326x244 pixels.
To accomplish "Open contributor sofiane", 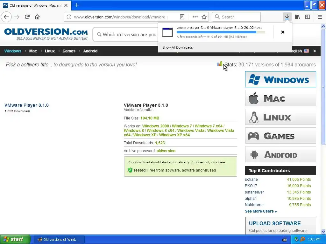I will pos(251,180).
